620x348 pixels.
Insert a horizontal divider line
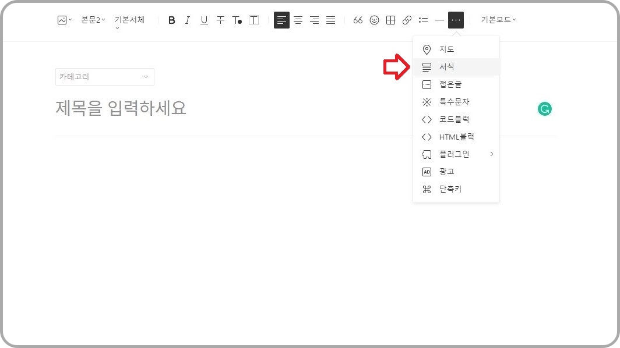click(x=439, y=20)
